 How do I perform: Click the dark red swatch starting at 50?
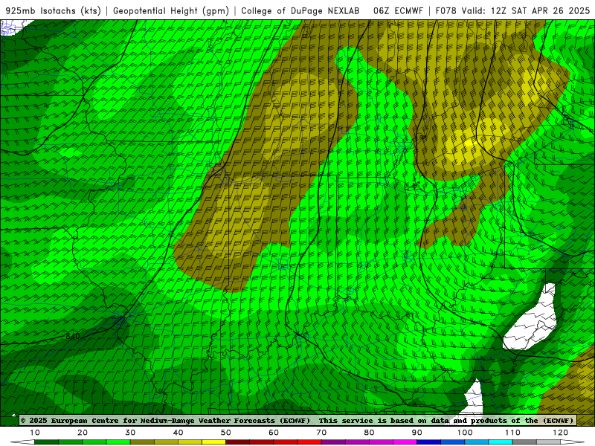pyautogui.click(x=237, y=442)
